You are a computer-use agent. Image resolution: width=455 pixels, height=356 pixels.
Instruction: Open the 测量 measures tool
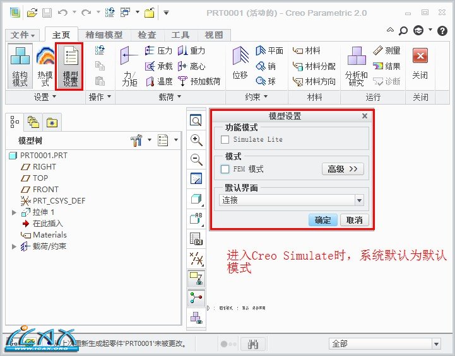[387, 50]
